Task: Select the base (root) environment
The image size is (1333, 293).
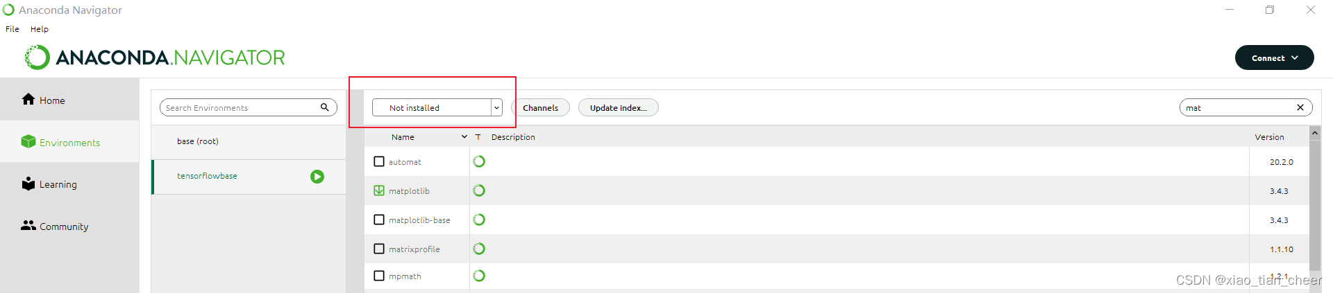Action: coord(249,141)
